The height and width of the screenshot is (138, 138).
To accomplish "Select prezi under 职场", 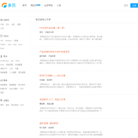I will coord(2,65).
